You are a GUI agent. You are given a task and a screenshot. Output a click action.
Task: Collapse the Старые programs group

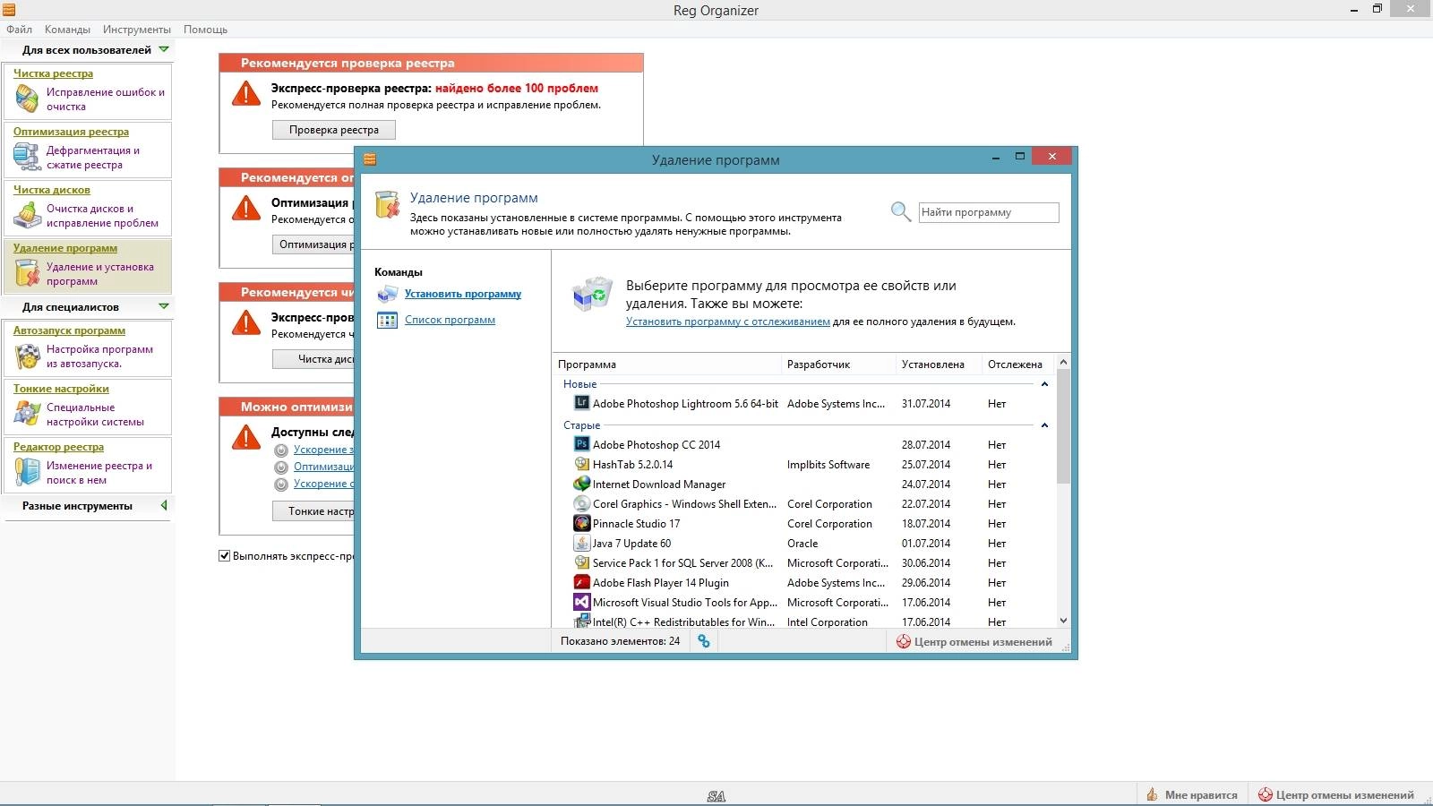pyautogui.click(x=1044, y=425)
